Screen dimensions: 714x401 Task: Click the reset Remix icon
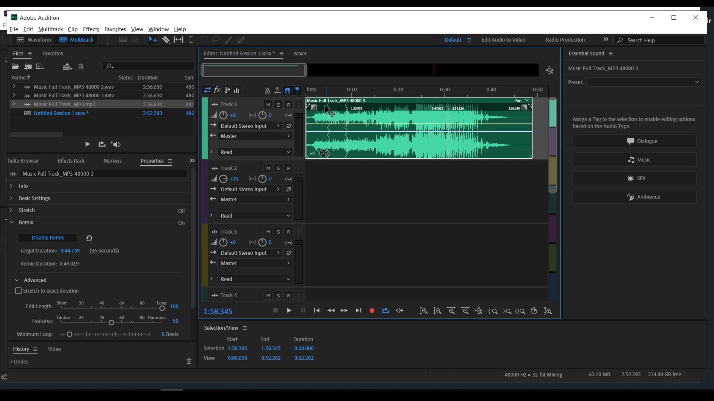(89, 238)
